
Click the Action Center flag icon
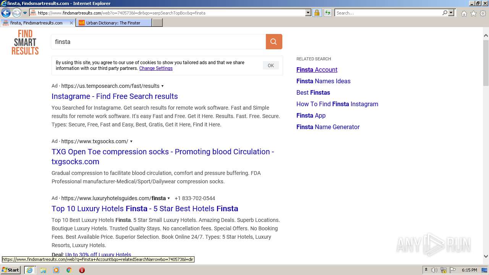[453, 270]
